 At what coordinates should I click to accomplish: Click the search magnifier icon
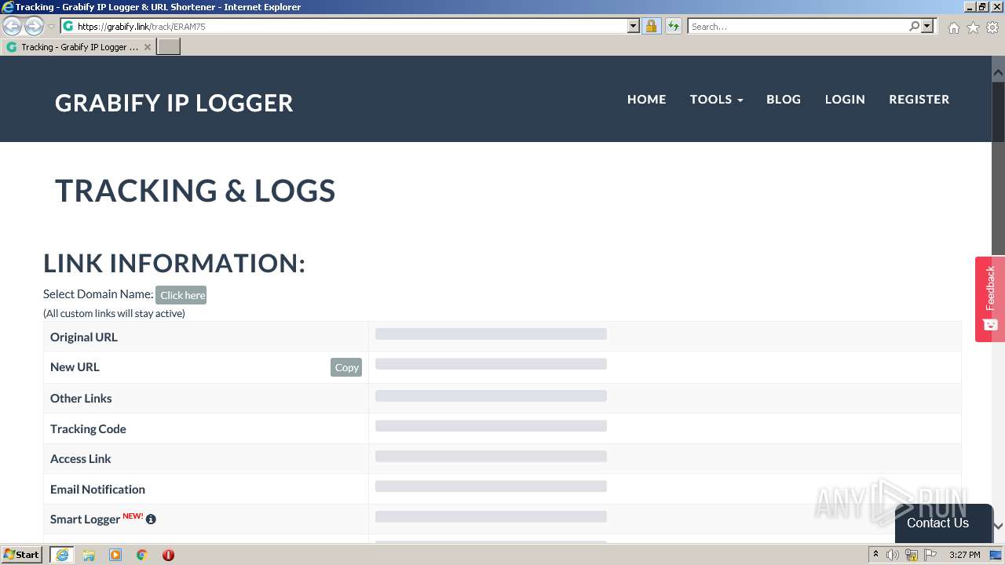tap(914, 26)
